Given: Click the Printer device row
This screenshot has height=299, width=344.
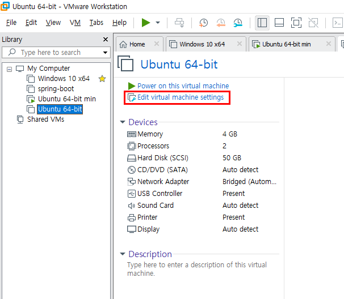Looking at the screenshot, I should tap(202, 217).
